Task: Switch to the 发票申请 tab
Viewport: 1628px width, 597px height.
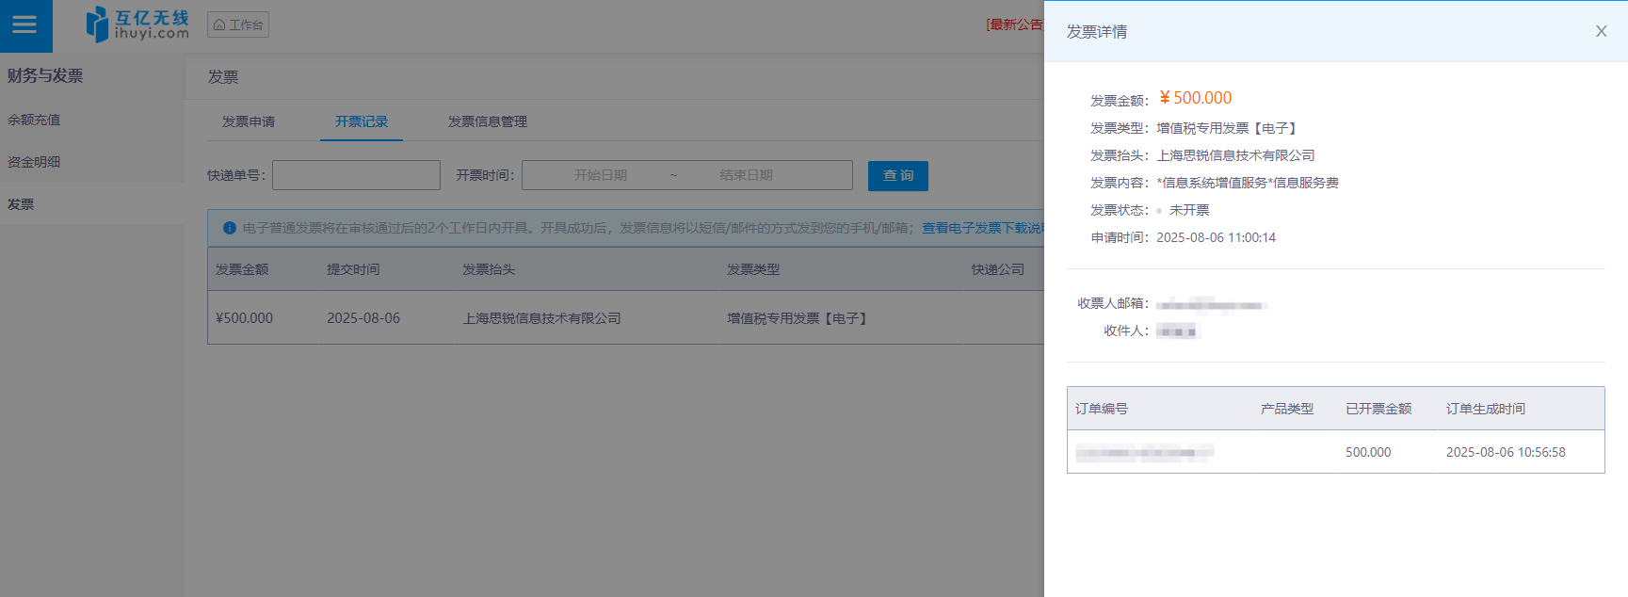Action: coord(249,121)
